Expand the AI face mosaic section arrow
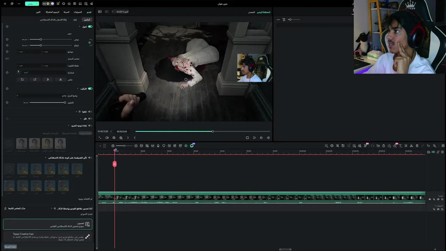The height and width of the screenshot is (251, 446). [45, 158]
